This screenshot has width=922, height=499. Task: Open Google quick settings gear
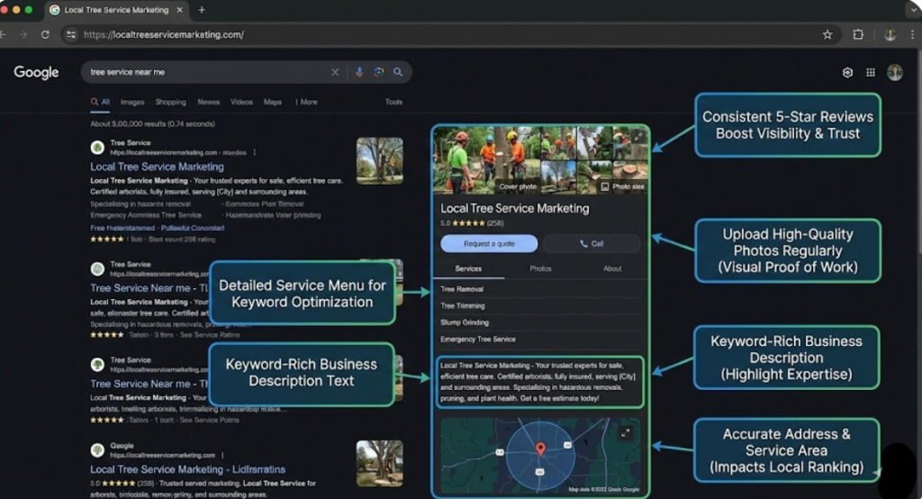[x=847, y=72]
